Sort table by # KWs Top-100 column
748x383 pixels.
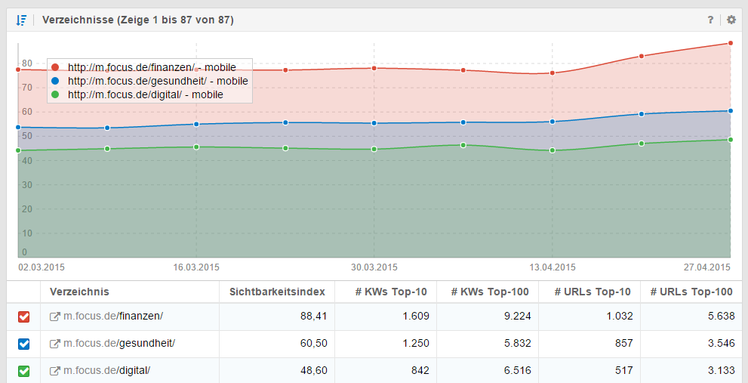point(489,292)
